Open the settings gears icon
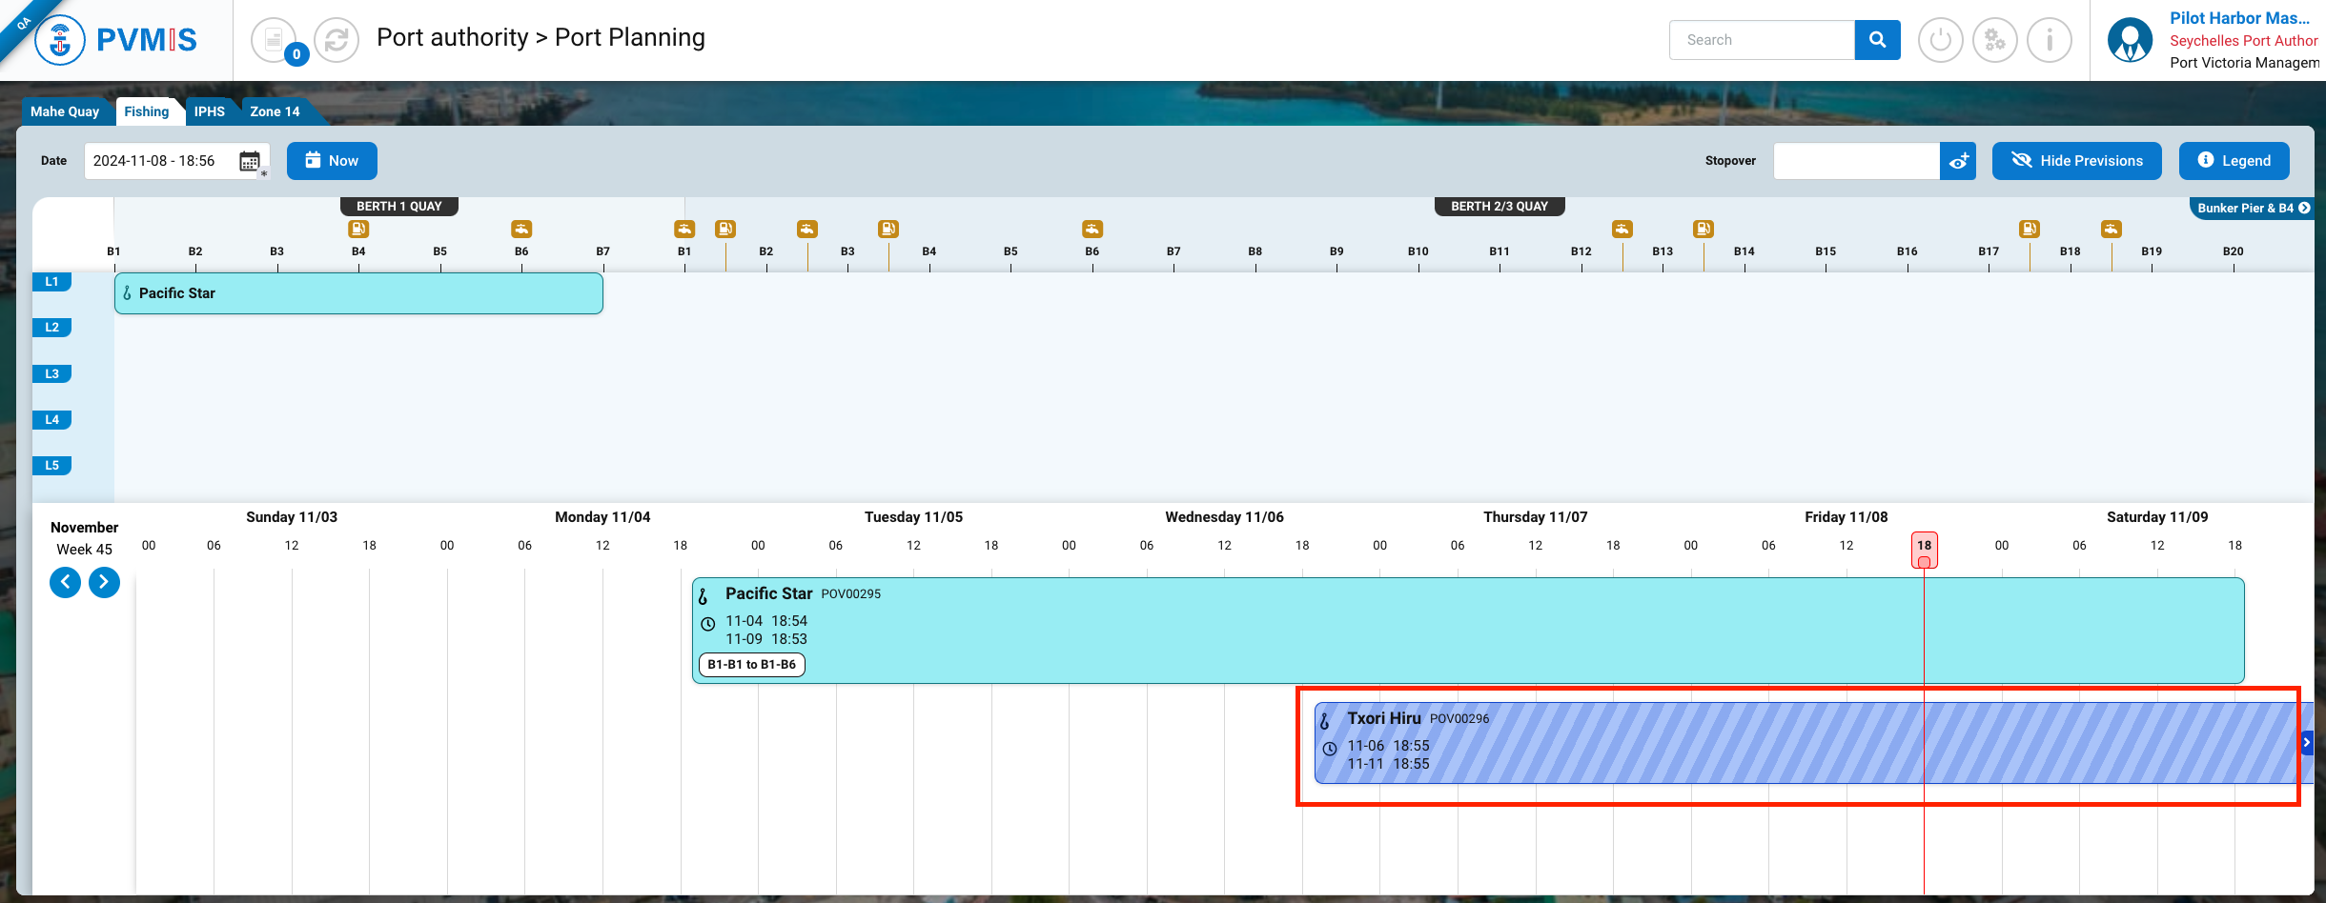 [1994, 40]
